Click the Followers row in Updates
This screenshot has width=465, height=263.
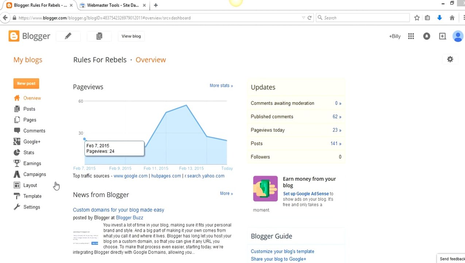click(x=296, y=157)
